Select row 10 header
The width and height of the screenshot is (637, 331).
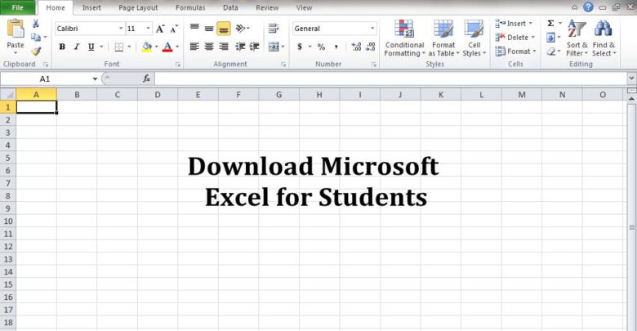[8, 221]
